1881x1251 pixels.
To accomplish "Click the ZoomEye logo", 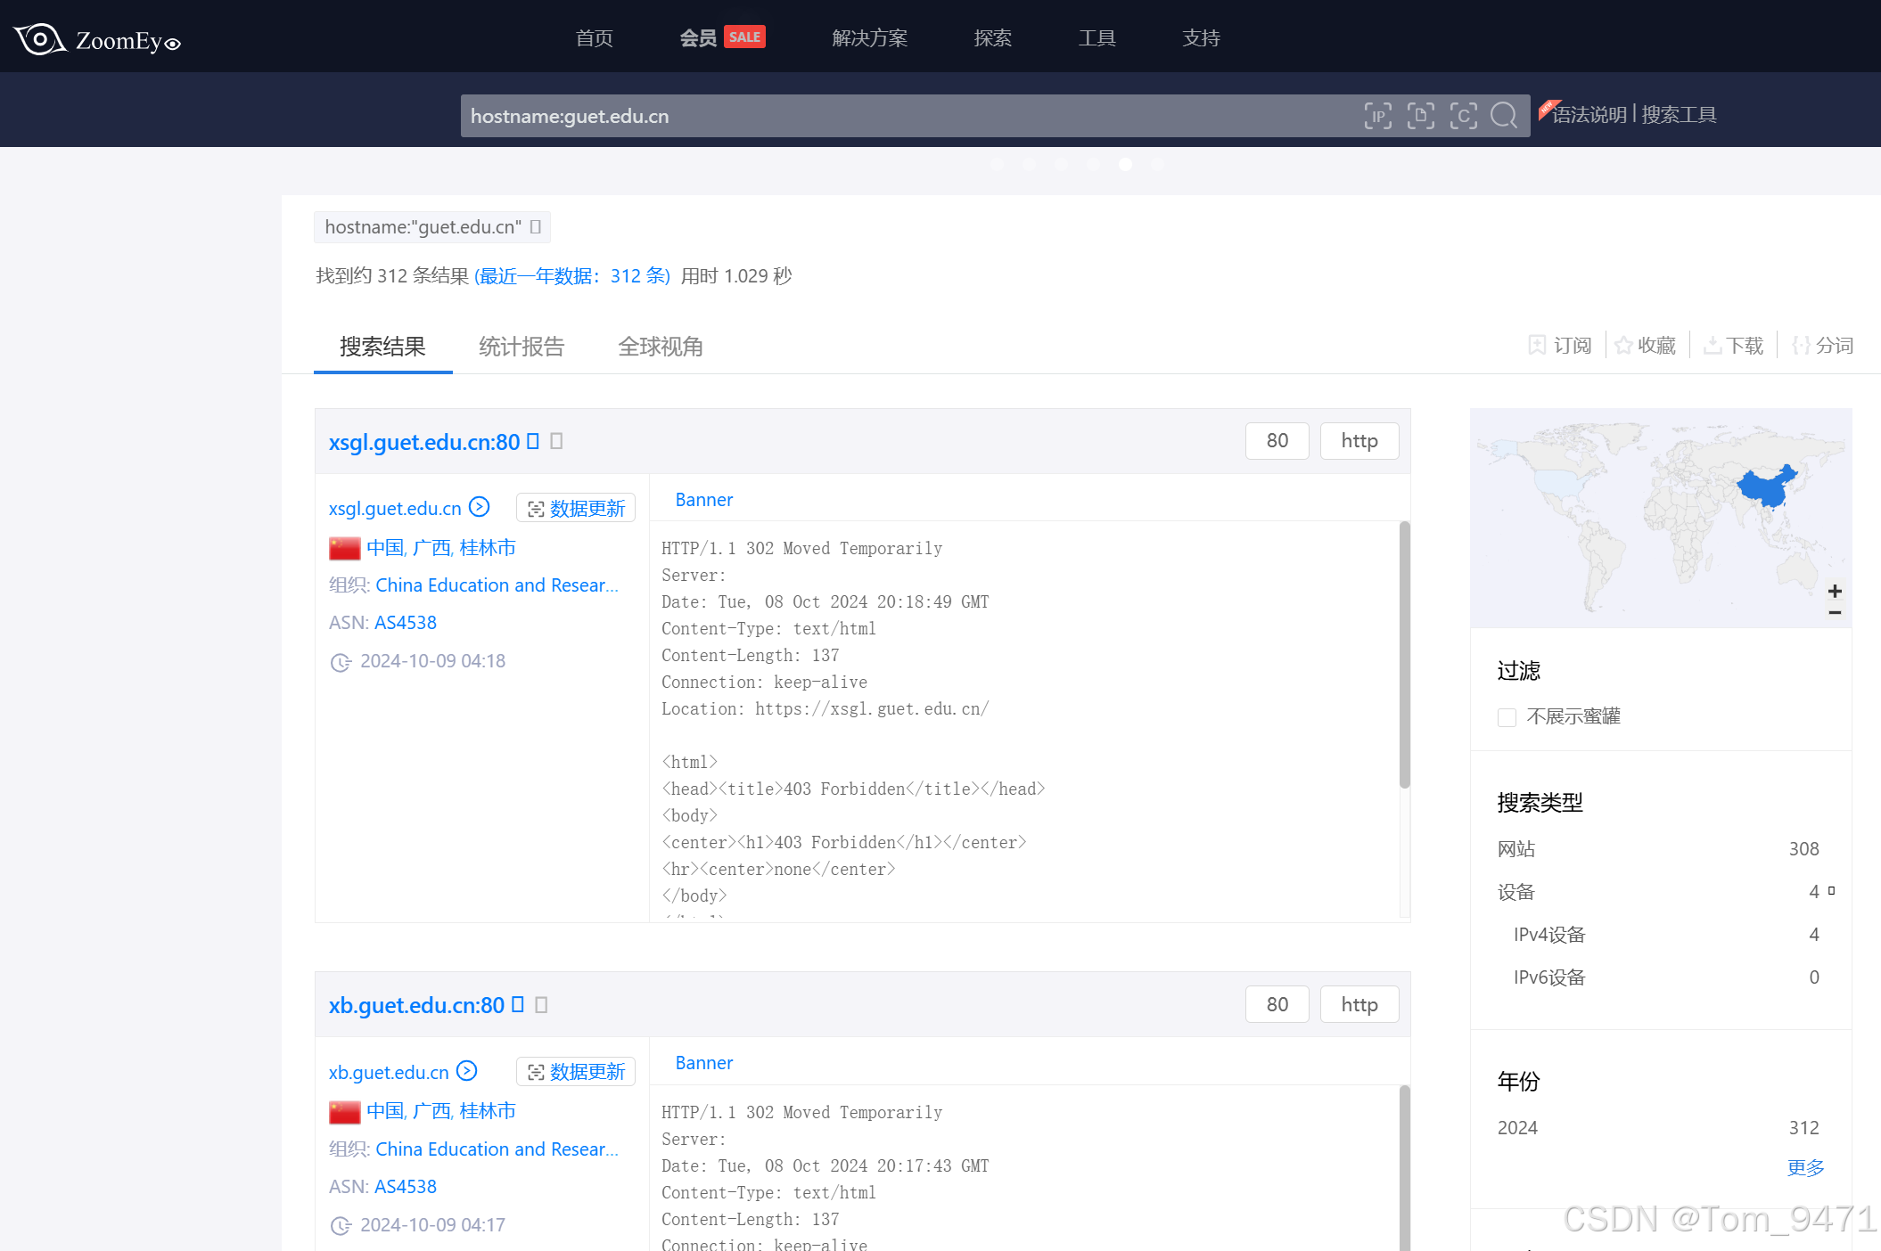I will [96, 39].
